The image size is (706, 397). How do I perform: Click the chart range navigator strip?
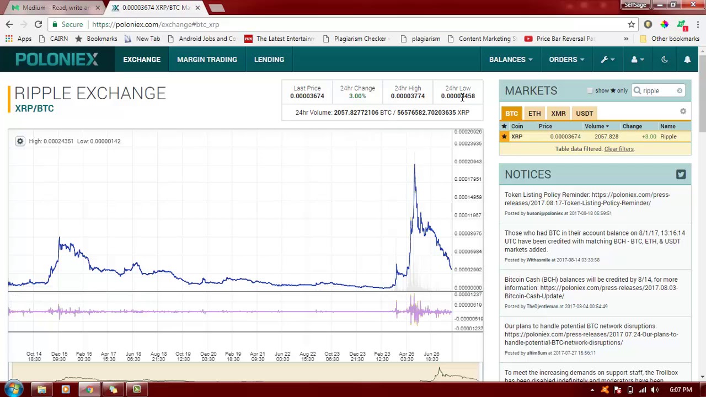[x=245, y=372]
